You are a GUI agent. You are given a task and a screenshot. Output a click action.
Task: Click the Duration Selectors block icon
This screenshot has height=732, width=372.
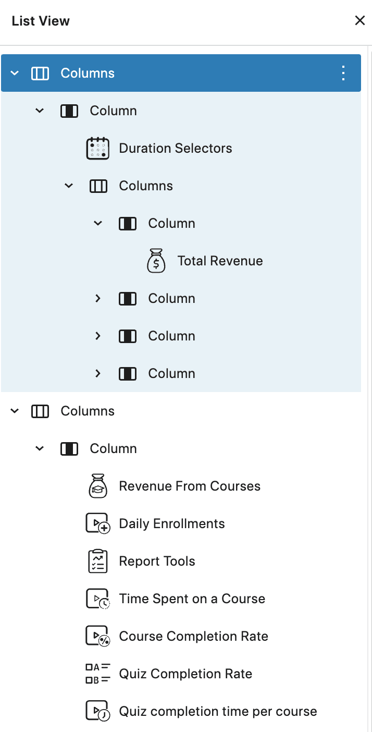point(98,148)
